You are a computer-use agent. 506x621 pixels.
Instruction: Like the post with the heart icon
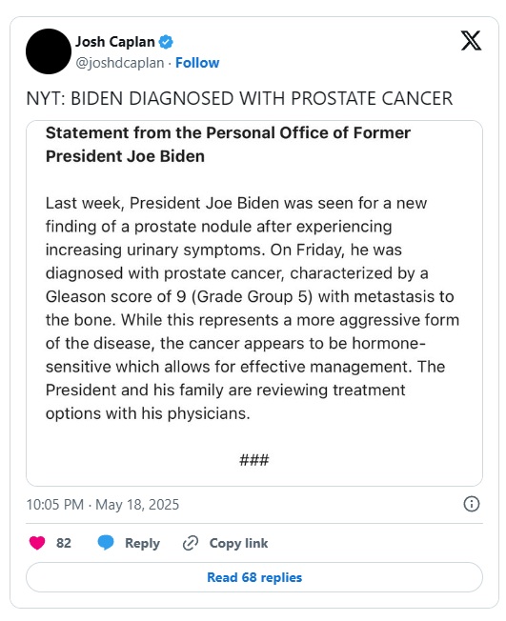[37, 543]
